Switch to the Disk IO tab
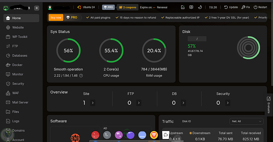 point(186,121)
